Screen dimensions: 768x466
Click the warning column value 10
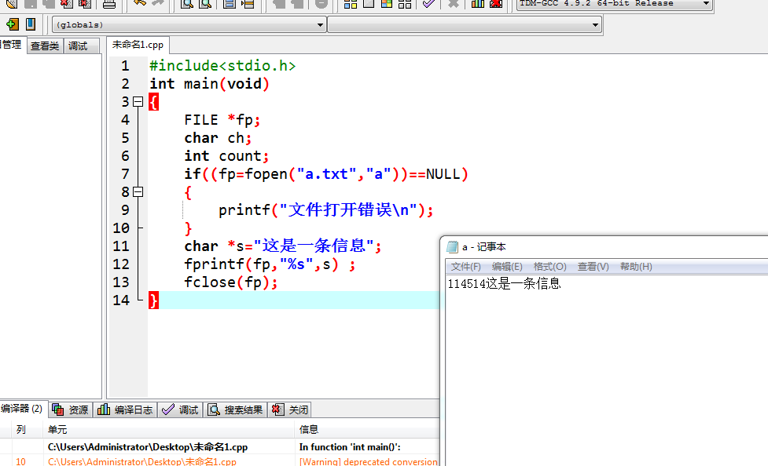(x=20, y=461)
